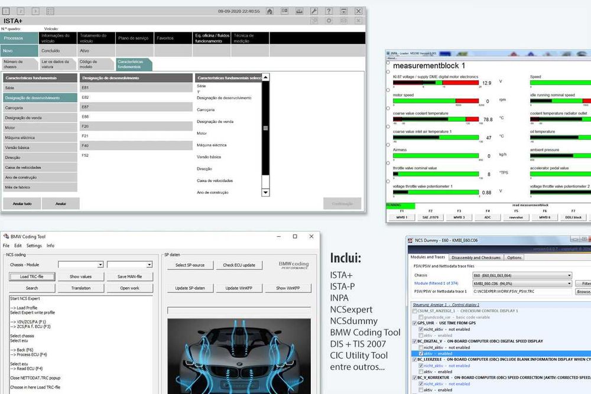Check nicht_aktiv under BC_DIGITAL_V

[421, 348]
